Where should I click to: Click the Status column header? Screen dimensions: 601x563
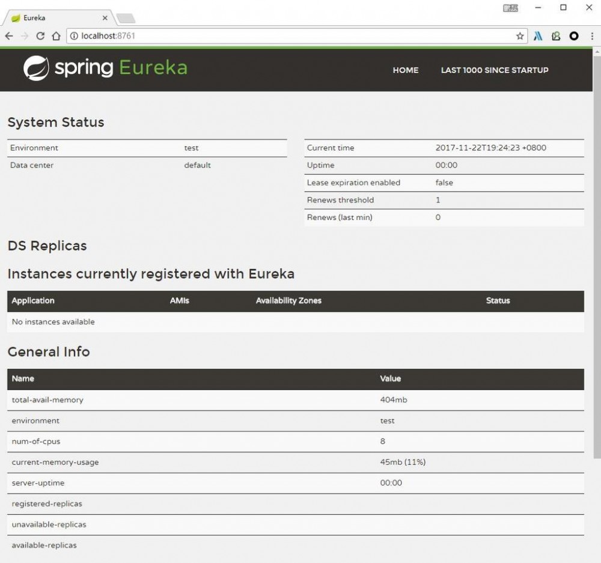click(x=498, y=301)
